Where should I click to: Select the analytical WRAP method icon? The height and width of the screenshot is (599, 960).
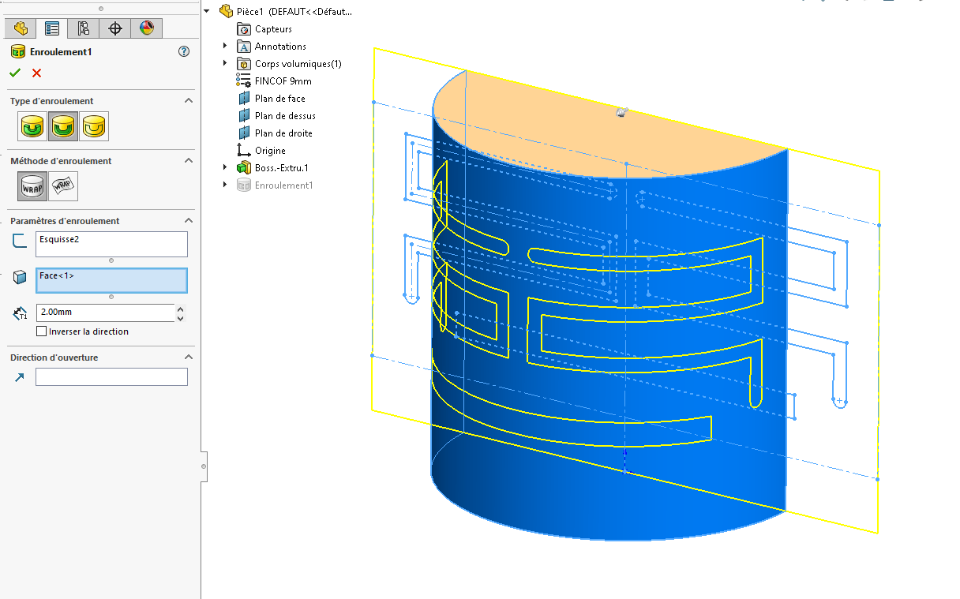(32, 186)
